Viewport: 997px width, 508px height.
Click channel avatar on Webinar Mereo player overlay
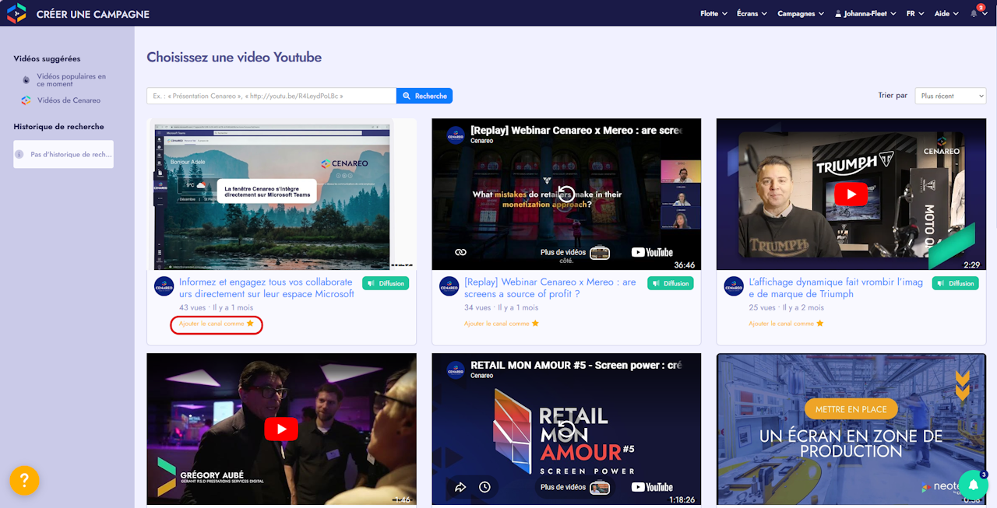(456, 135)
